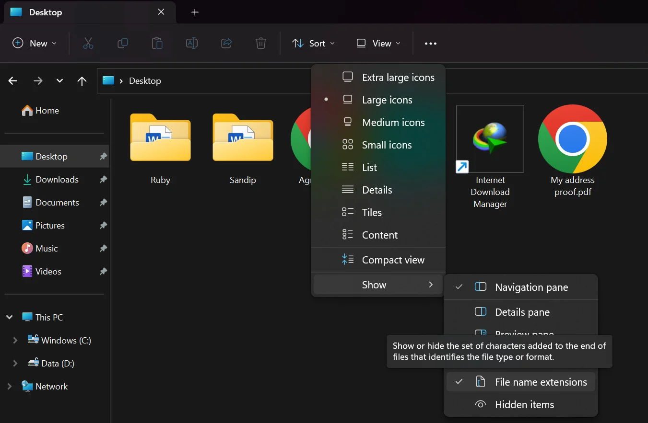This screenshot has width=648, height=423.
Task: Go back with the left arrow
Action: point(13,81)
